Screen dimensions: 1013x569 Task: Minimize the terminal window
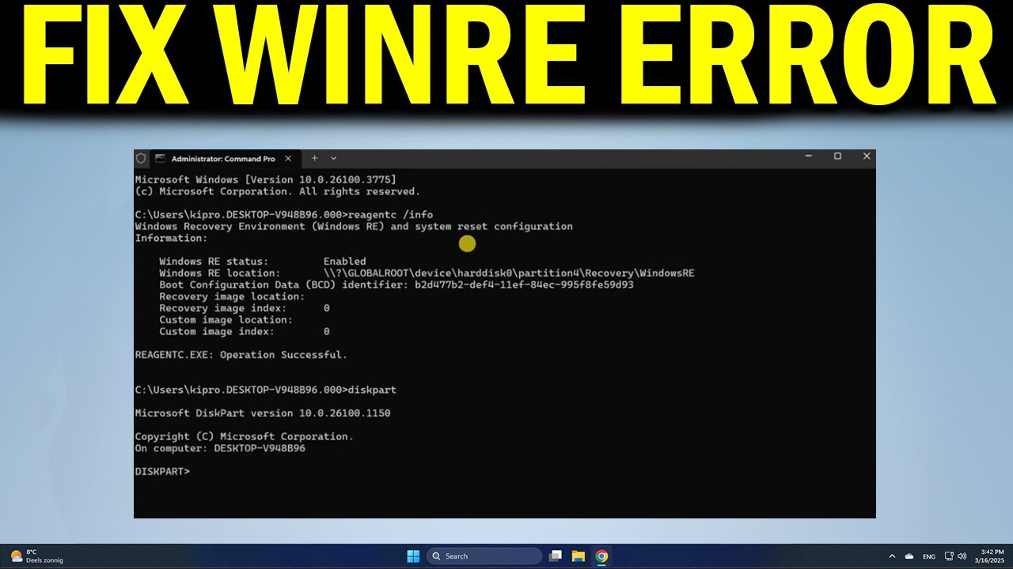coord(809,156)
